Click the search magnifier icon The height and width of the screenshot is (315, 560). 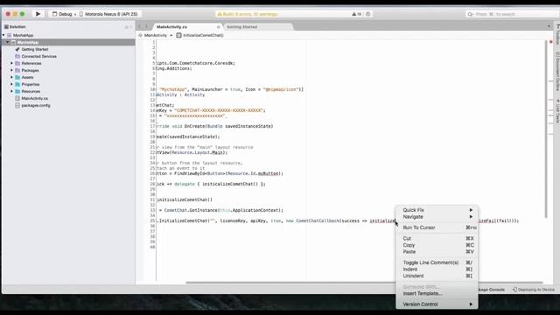coord(471,14)
